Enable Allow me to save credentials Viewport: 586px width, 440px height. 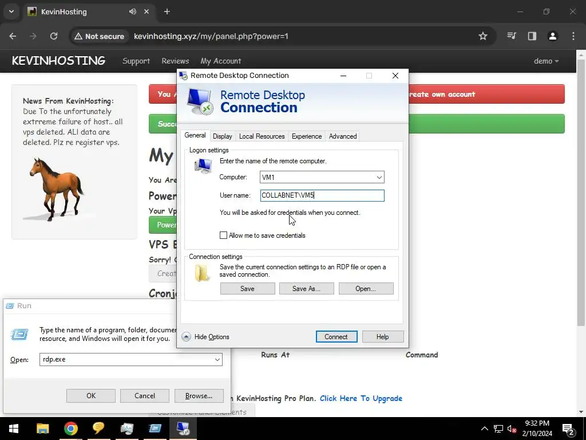[224, 235]
